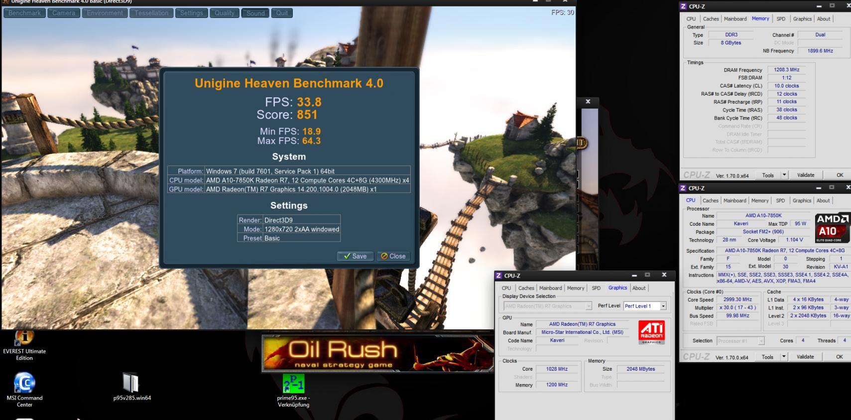Screen dimensions: 851x420
Task: Click the CAS# Latency 10.0 clocks value
Action: [x=787, y=86]
